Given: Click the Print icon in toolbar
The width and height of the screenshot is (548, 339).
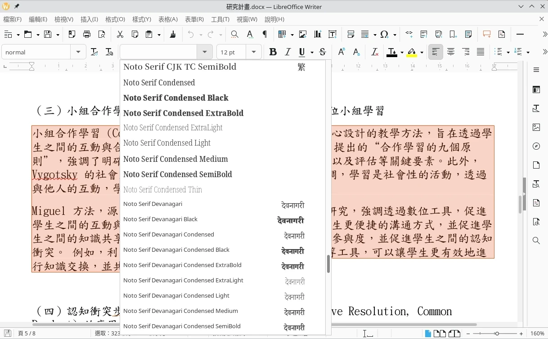Looking at the screenshot, I should click(87, 34).
